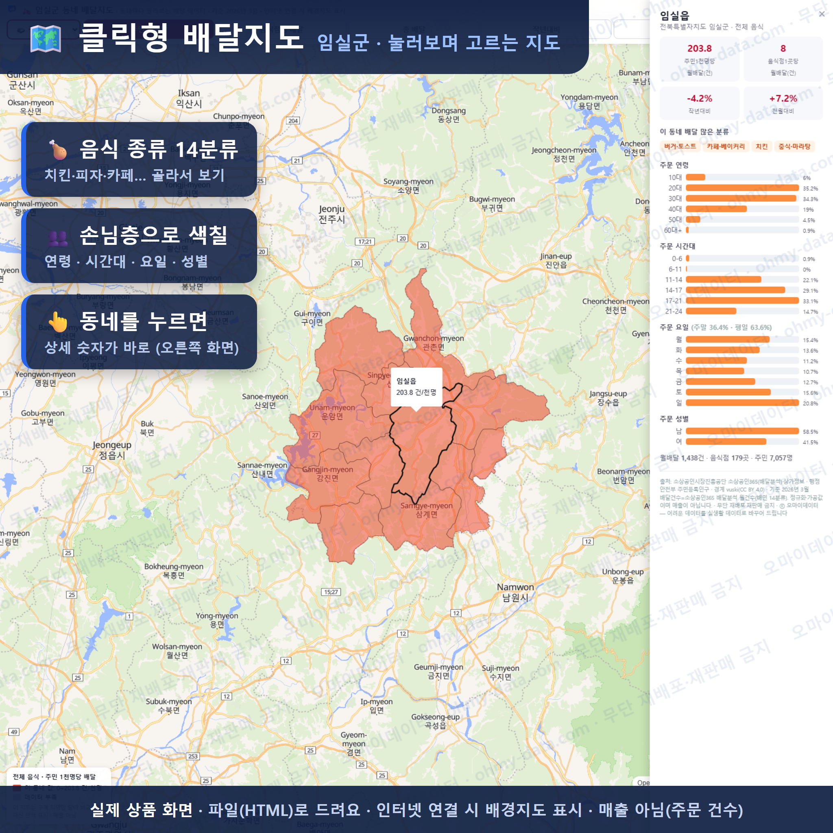The width and height of the screenshot is (833, 833).
Task: Click the 음식점1곳당 월배달 stat card
Action: tap(783, 59)
